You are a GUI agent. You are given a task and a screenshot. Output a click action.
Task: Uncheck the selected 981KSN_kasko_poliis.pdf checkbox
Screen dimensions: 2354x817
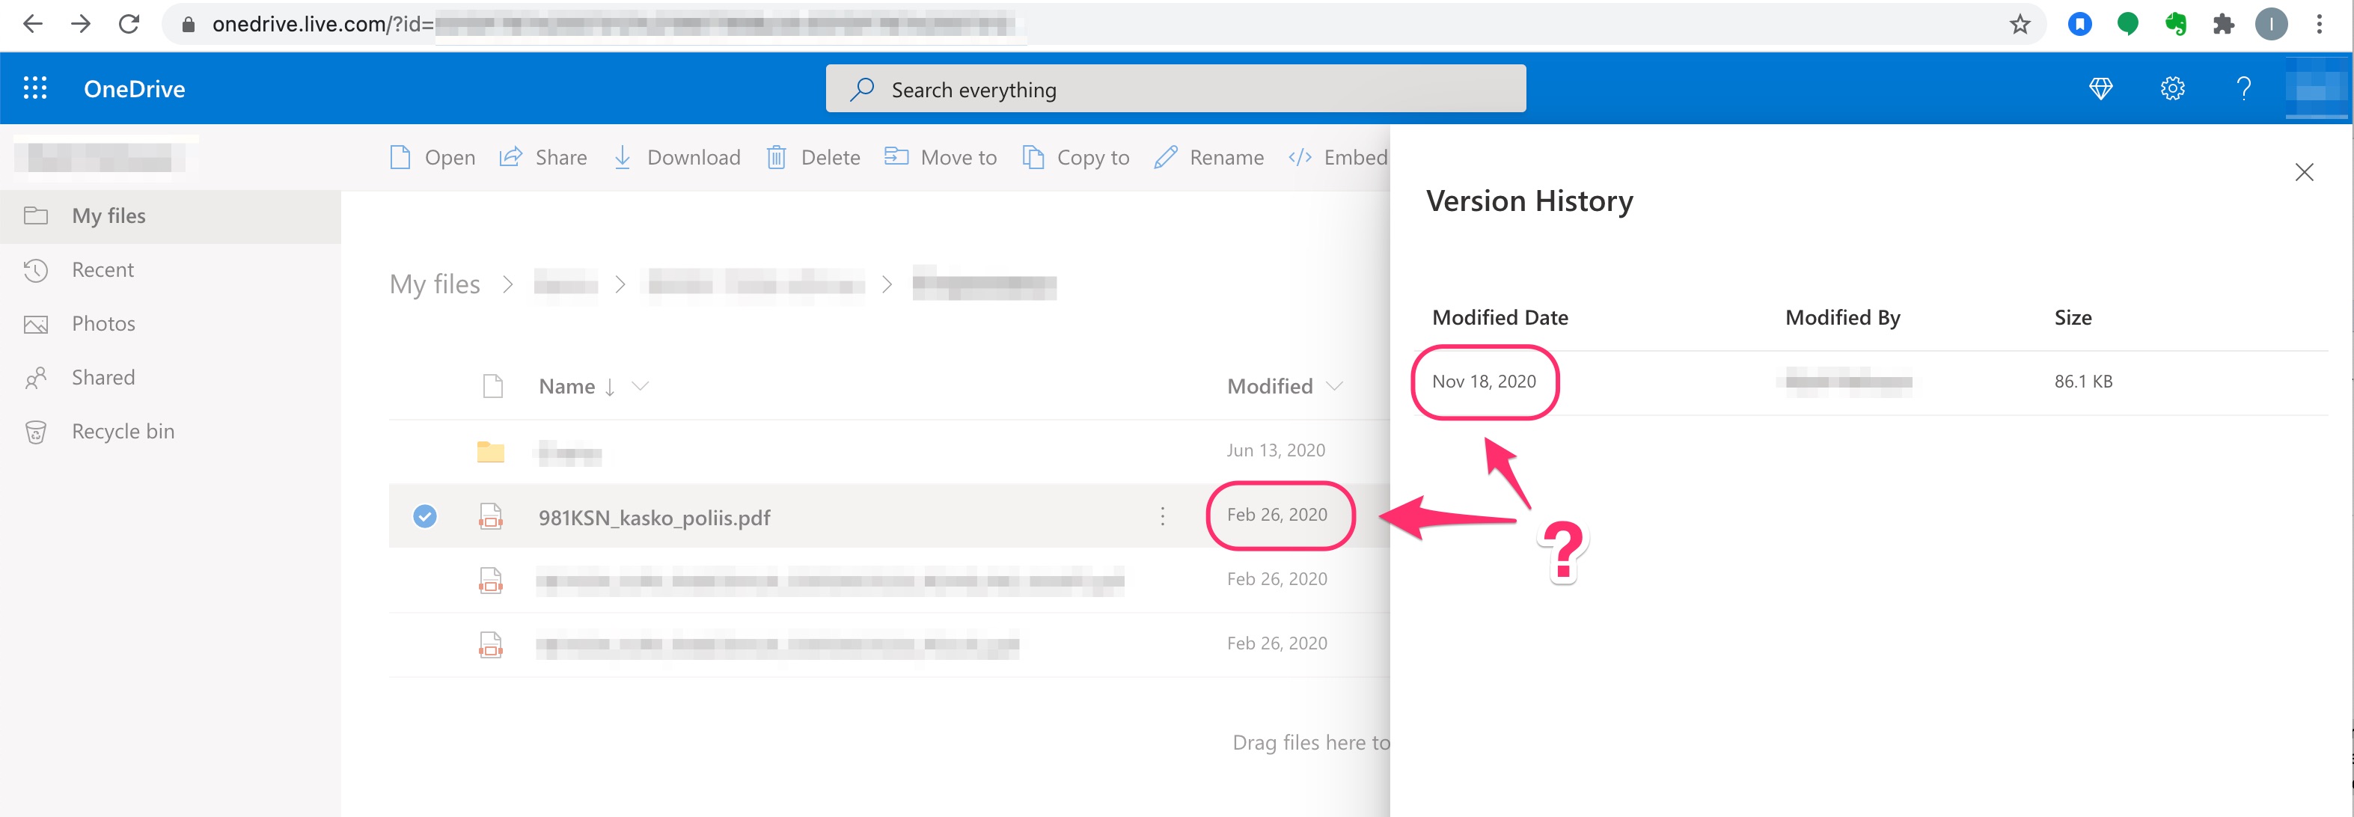[x=424, y=516]
